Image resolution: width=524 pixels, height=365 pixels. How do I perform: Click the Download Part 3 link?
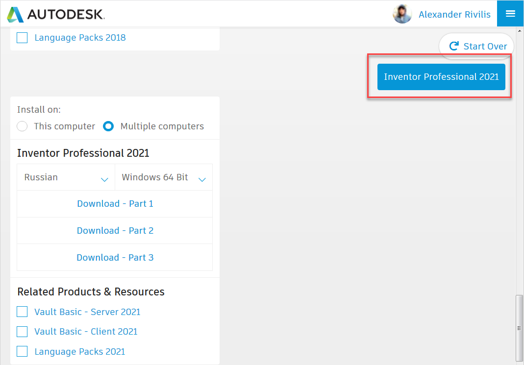(x=115, y=258)
